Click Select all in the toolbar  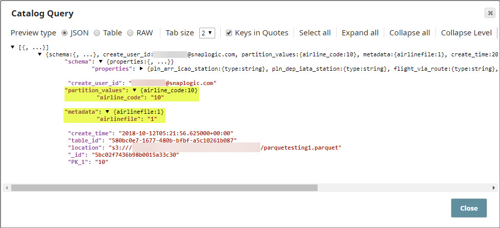pyautogui.click(x=315, y=33)
